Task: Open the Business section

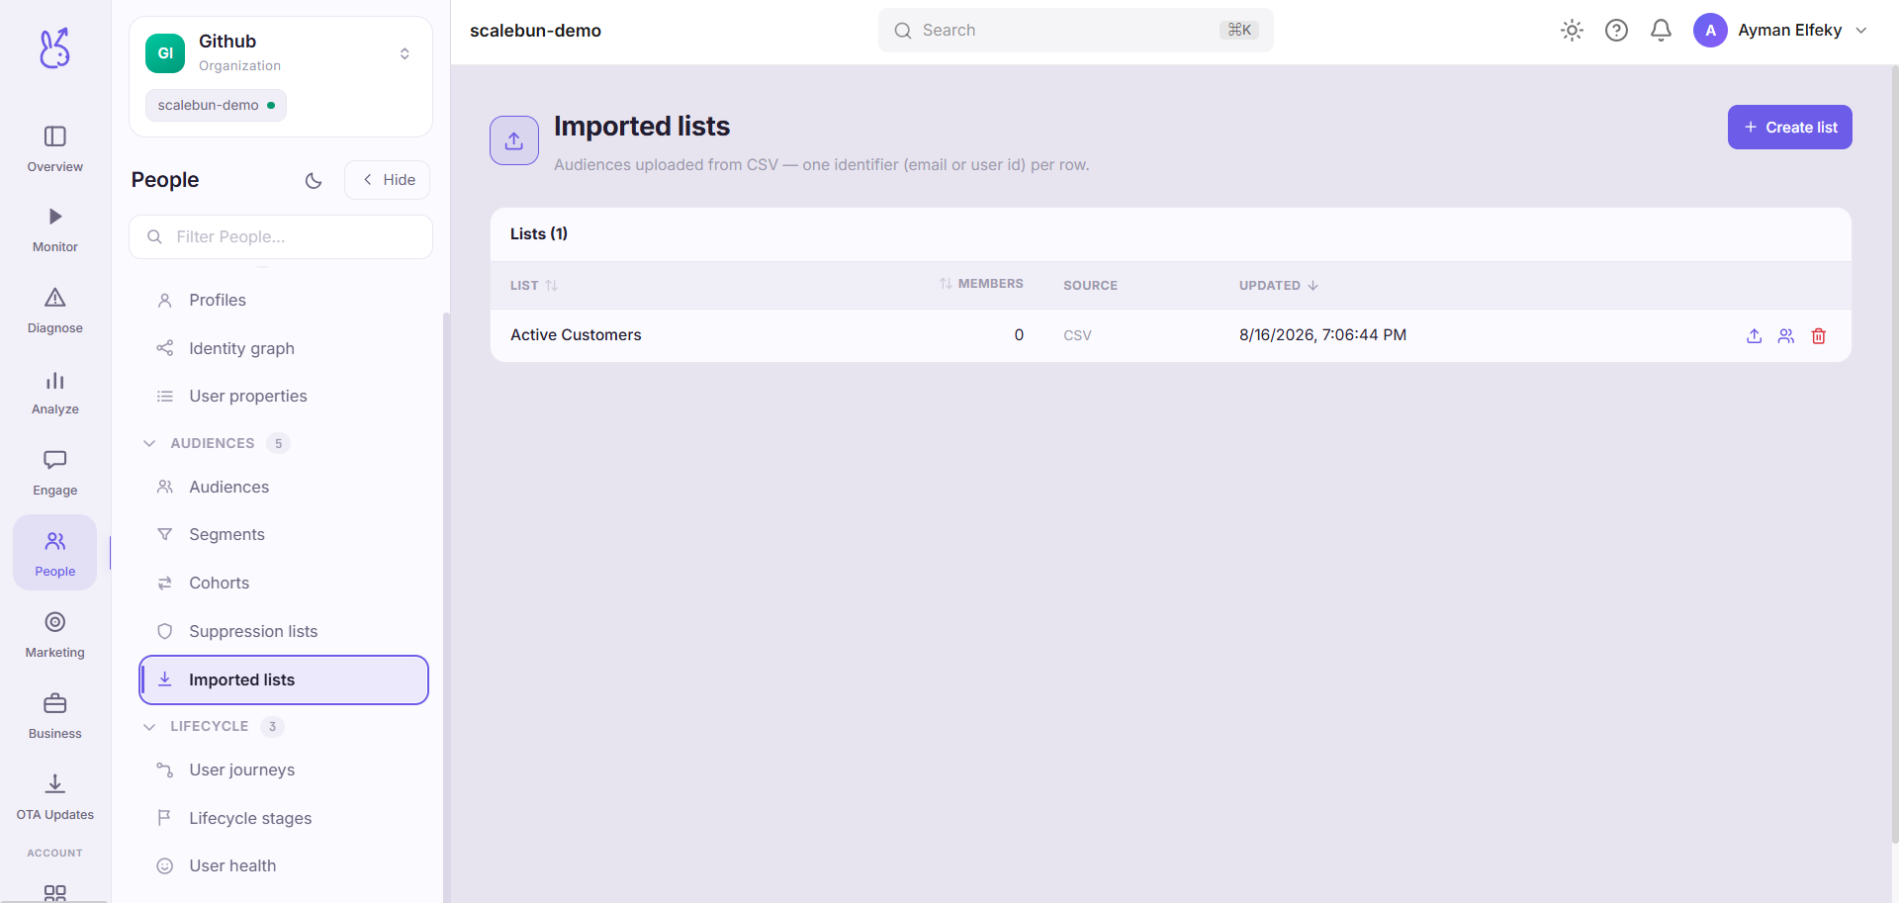Action: pos(55,716)
